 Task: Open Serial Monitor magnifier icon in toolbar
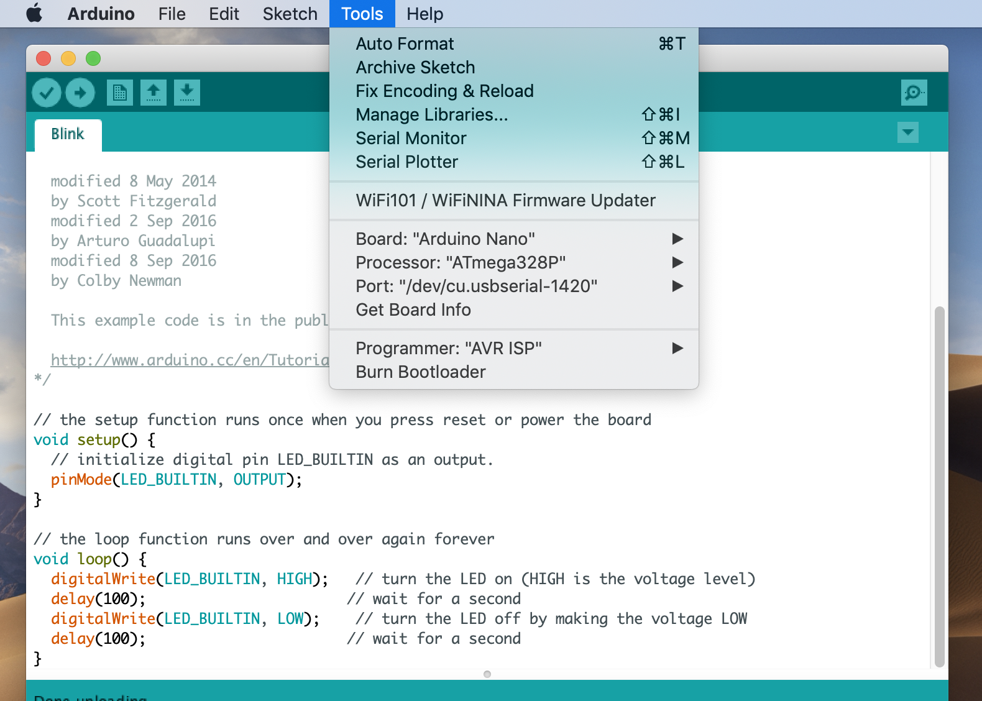point(914,93)
